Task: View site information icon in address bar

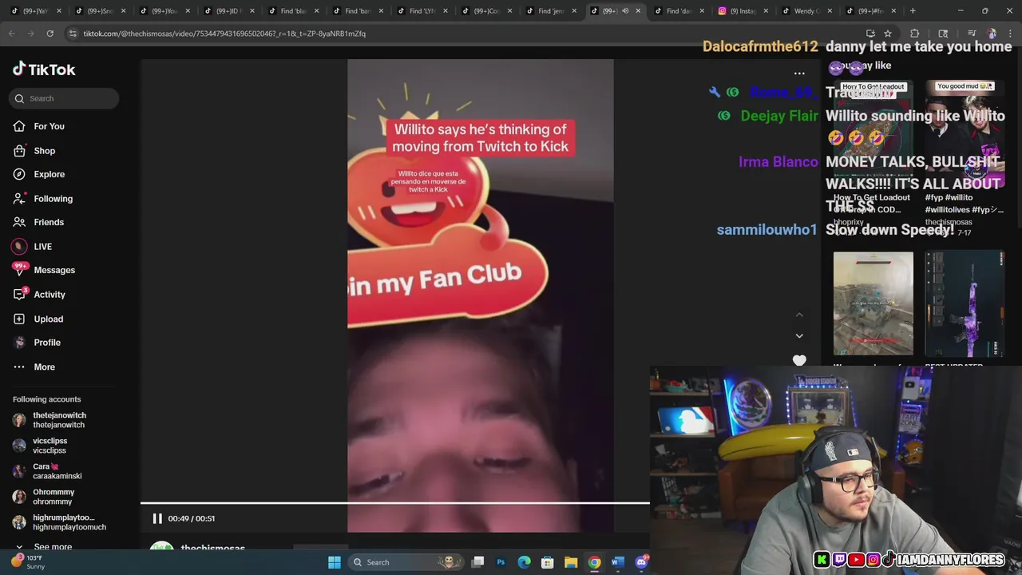Action: [73, 34]
